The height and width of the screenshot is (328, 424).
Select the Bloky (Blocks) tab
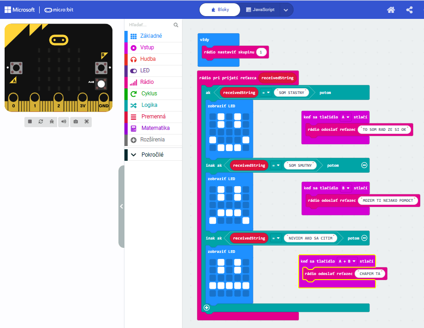pos(220,10)
